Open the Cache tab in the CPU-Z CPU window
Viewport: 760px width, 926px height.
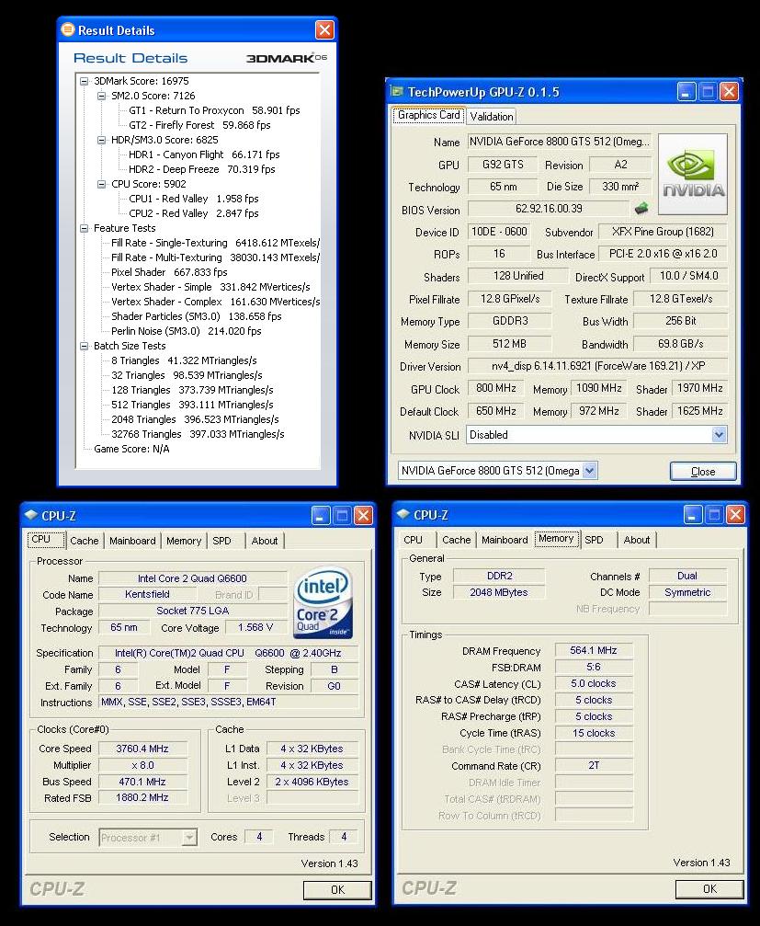coord(85,541)
